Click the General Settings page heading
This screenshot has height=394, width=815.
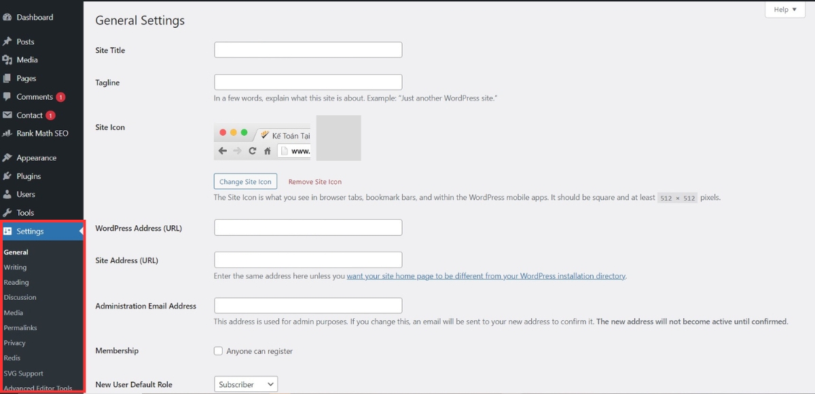coord(140,20)
